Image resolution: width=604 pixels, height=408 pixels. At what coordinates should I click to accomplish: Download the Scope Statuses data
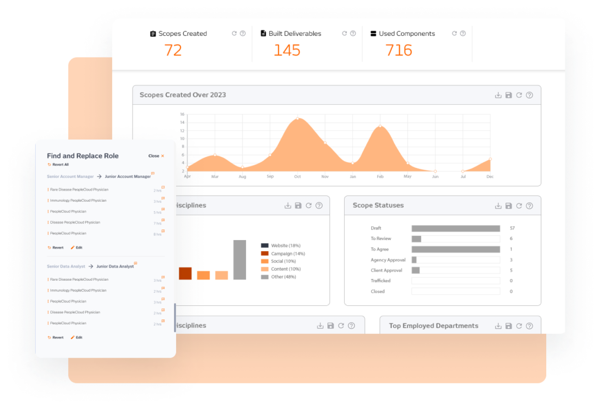[x=498, y=205]
